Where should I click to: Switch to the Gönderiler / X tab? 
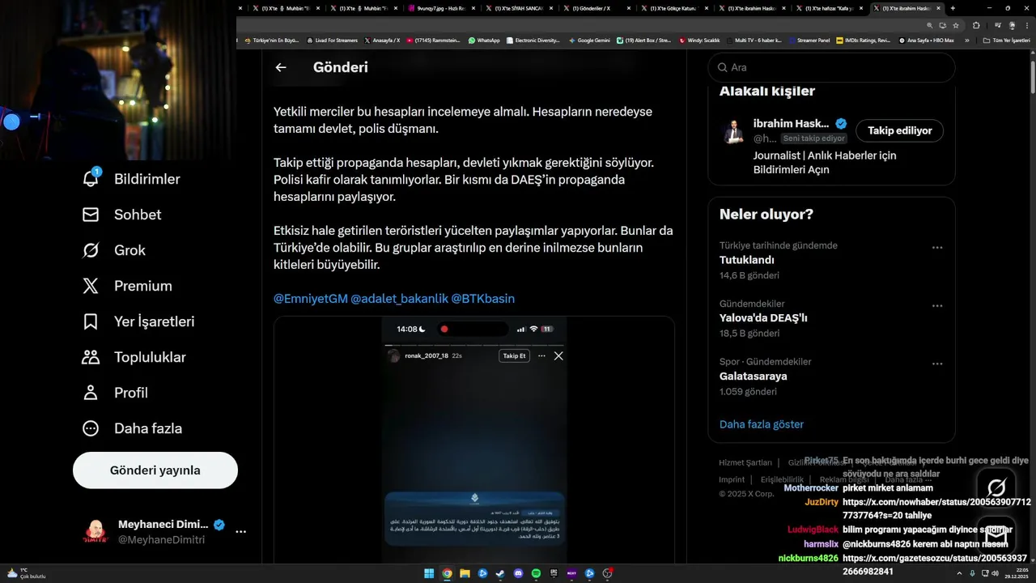tap(597, 8)
